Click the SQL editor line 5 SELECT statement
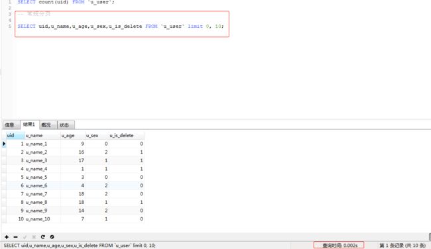This screenshot has width=431, height=249. pyautogui.click(x=121, y=26)
